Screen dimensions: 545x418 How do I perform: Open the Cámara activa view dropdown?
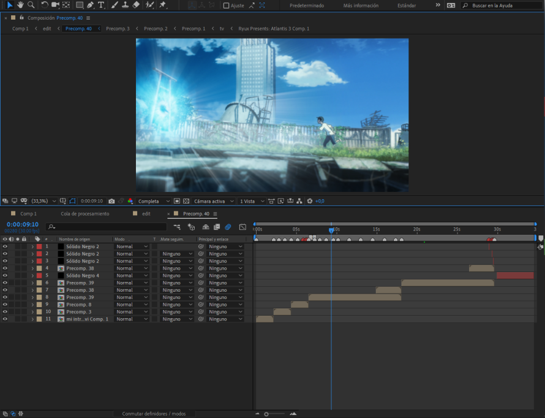point(212,201)
